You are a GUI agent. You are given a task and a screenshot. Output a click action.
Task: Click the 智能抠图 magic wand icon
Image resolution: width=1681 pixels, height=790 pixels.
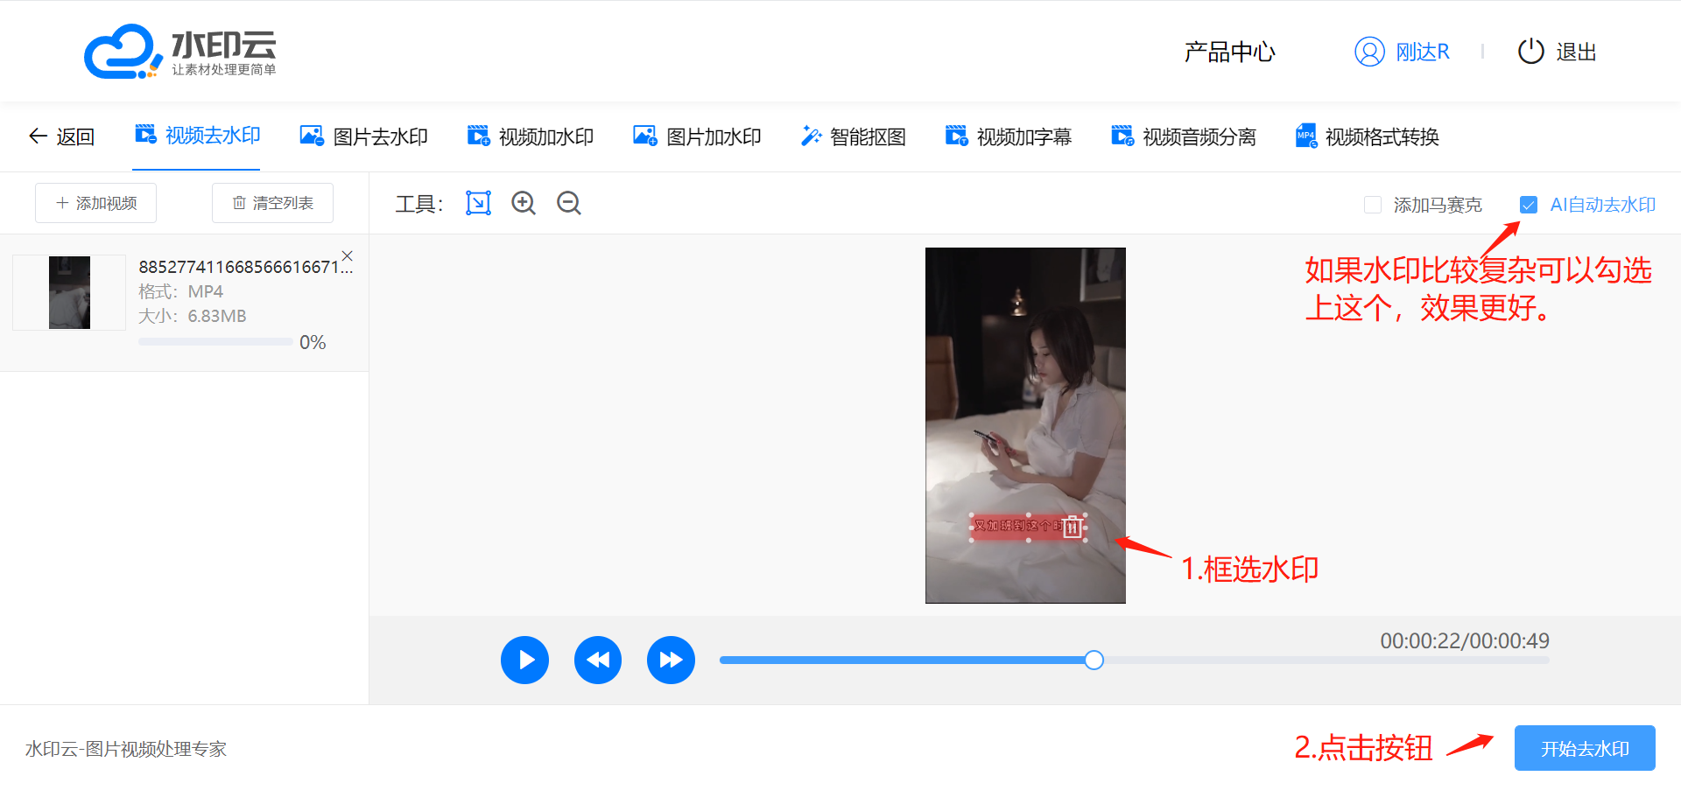click(x=811, y=136)
